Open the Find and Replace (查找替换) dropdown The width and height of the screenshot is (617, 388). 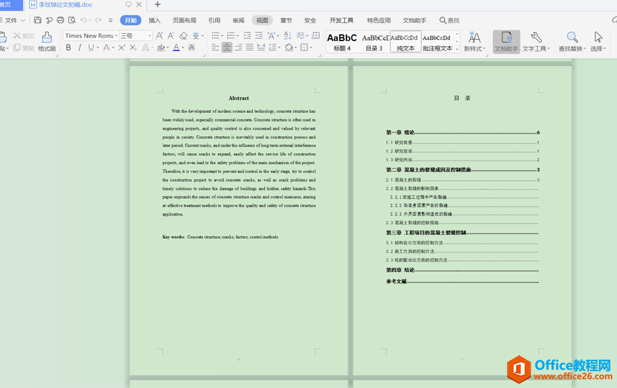572,42
